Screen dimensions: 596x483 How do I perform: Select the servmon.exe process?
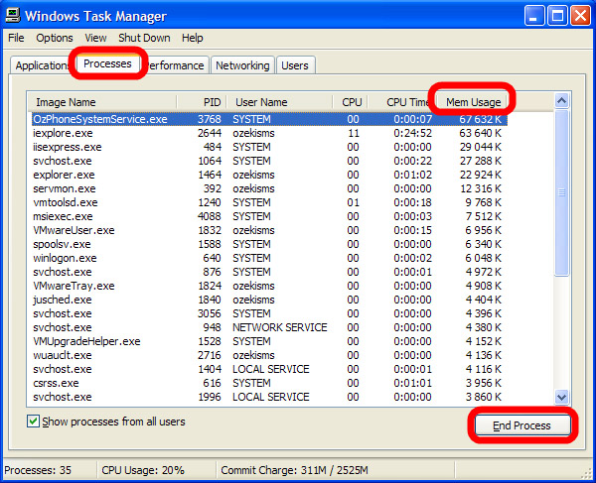click(x=269, y=188)
